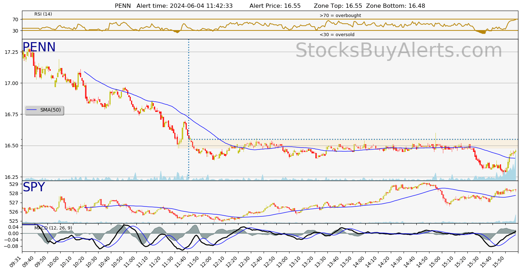Click the '<30 = oversold' annotation
Image resolution: width=523 pixels, height=272 pixels.
[x=337, y=35]
